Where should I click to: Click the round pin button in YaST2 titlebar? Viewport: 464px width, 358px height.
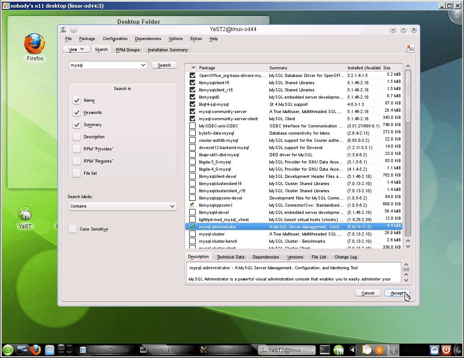point(73,30)
